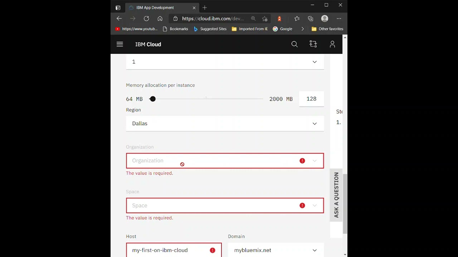Open Suggested Sites bookmark
This screenshot has height=257, width=458.
[210, 29]
